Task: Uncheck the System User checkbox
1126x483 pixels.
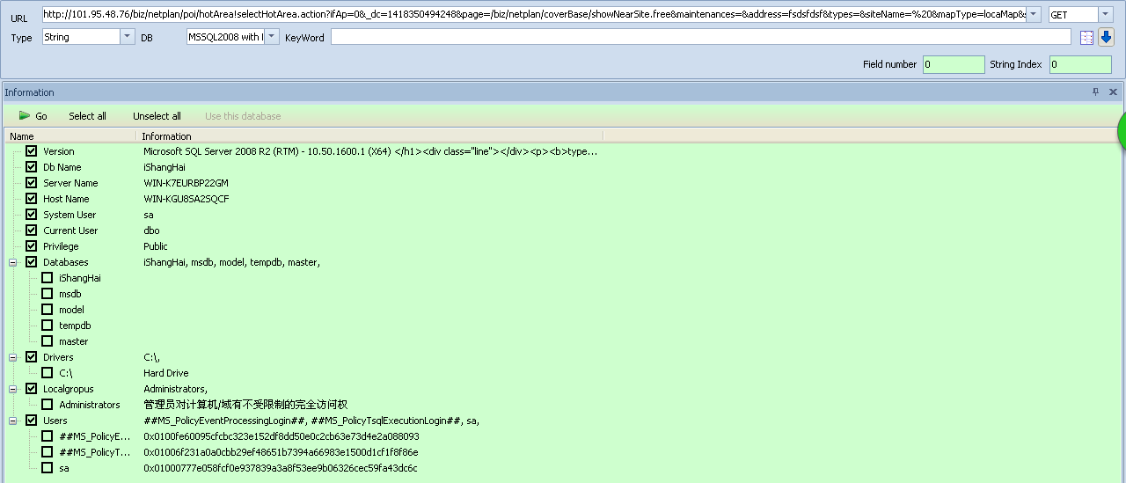Action: (32, 215)
